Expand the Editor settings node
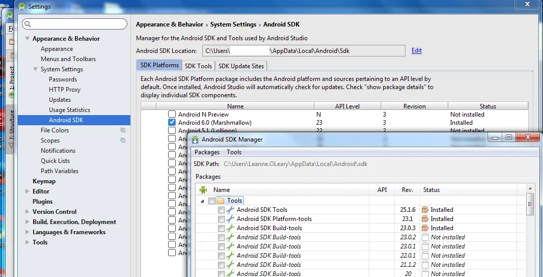 click(28, 191)
